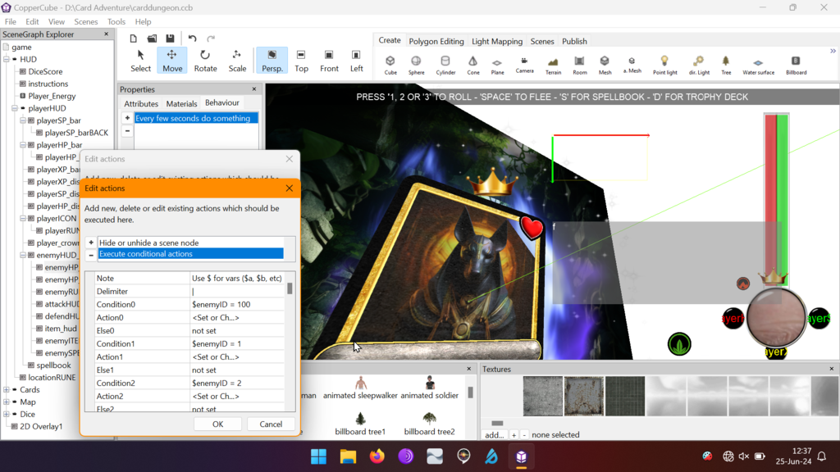
Task: Add a new action with plus button
Action: coord(91,243)
